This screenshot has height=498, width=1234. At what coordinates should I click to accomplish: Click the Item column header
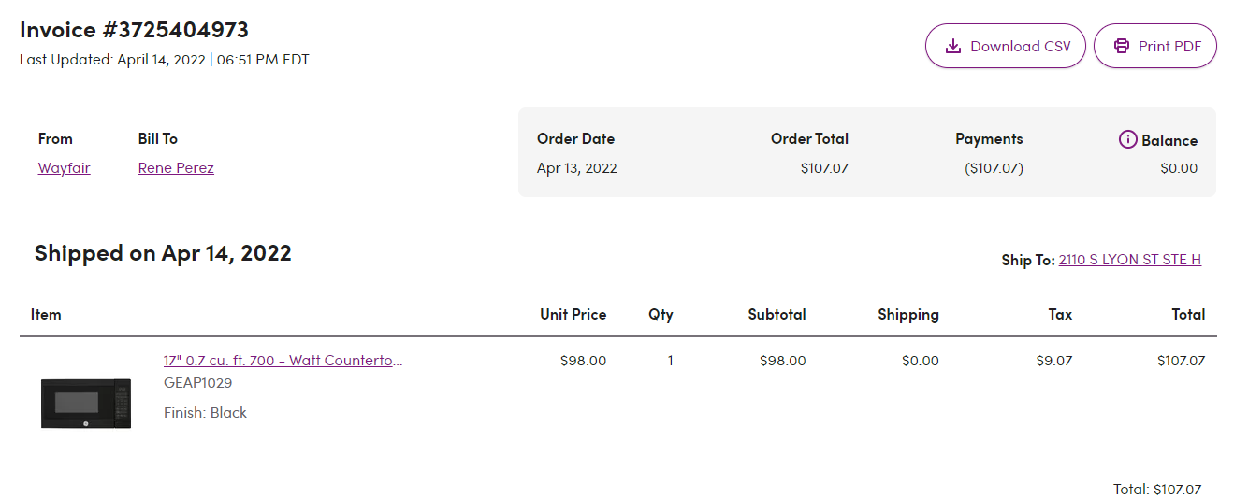[x=46, y=314]
